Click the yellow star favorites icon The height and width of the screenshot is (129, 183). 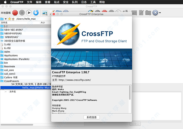tap(9, 19)
